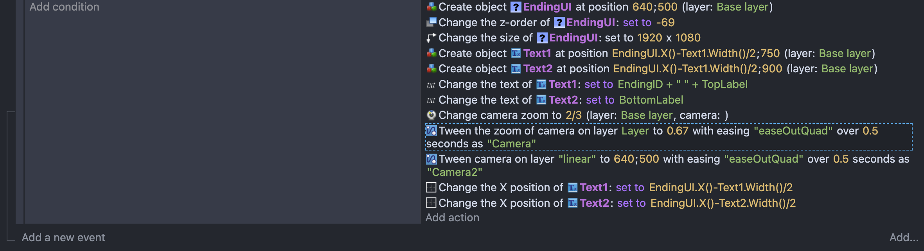924x251 pixels.
Task: Click the Create object Text2 action icon
Action: pyautogui.click(x=431, y=69)
